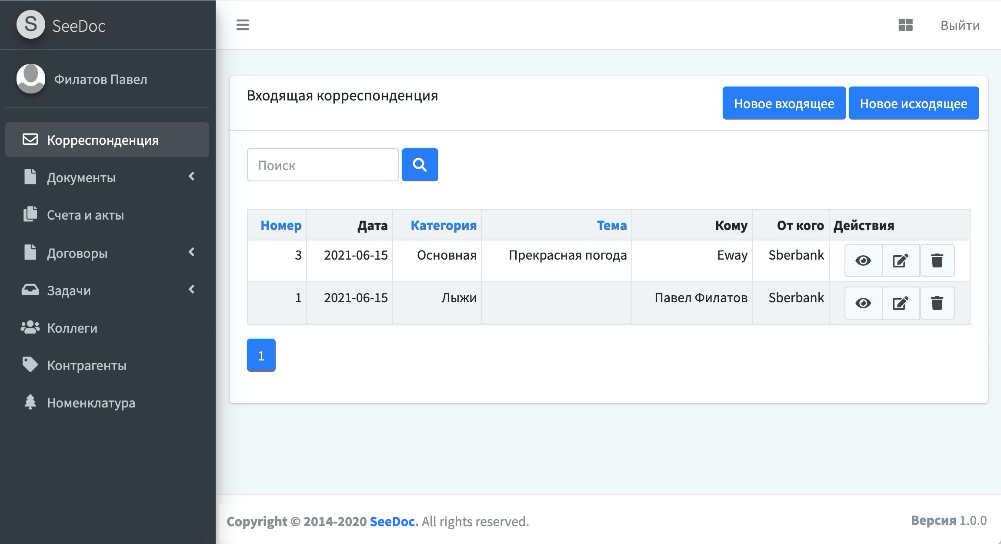Click the Коллеги people icon
1001x544 pixels.
[30, 327]
